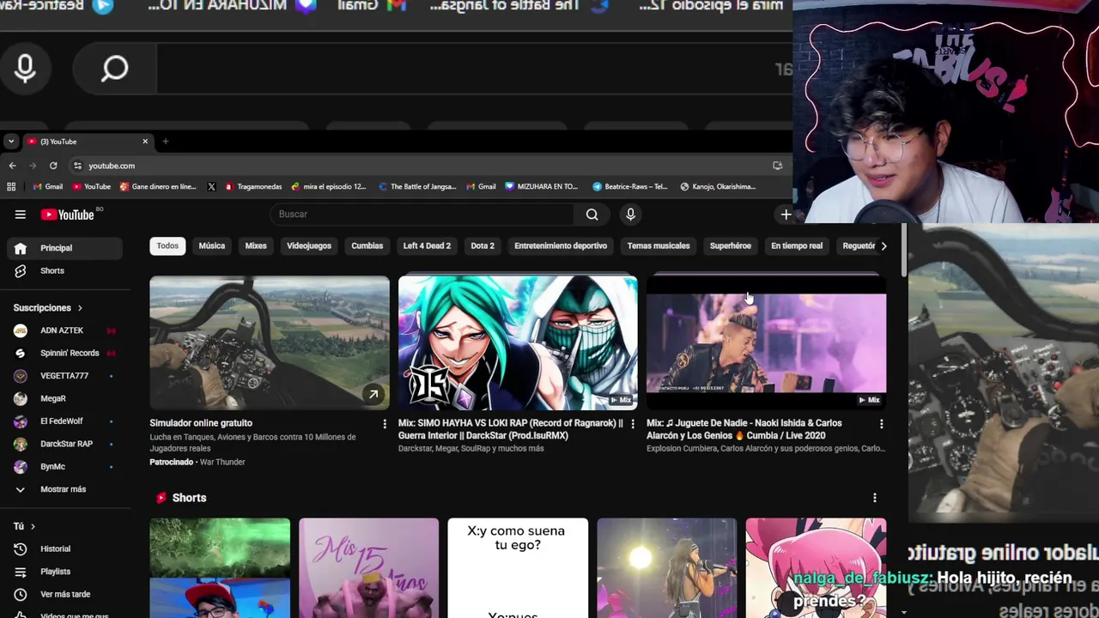Open DarckStar RAP subscription channel
This screenshot has width=1099, height=618.
coord(65,444)
